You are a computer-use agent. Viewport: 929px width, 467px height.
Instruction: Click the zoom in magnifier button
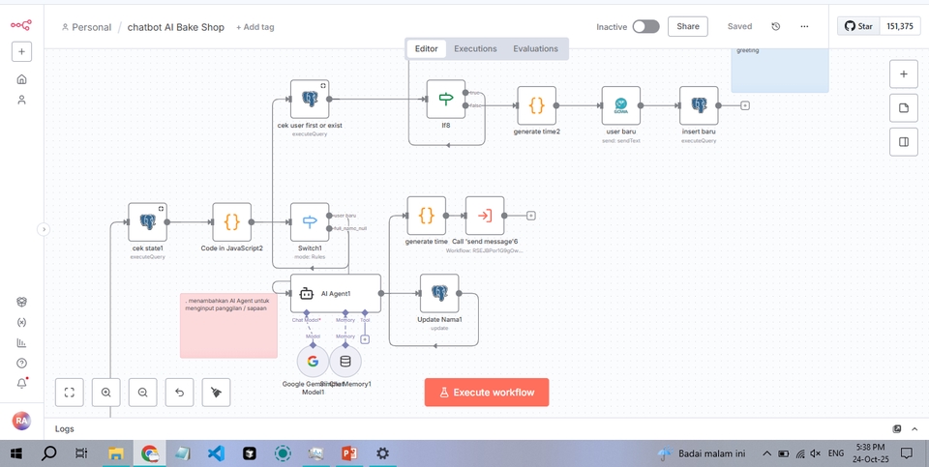[105, 392]
